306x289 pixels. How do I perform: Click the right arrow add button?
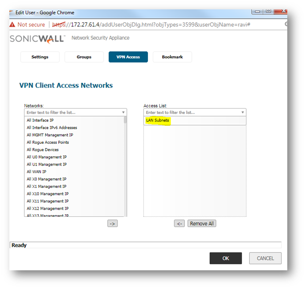pyautogui.click(x=113, y=224)
